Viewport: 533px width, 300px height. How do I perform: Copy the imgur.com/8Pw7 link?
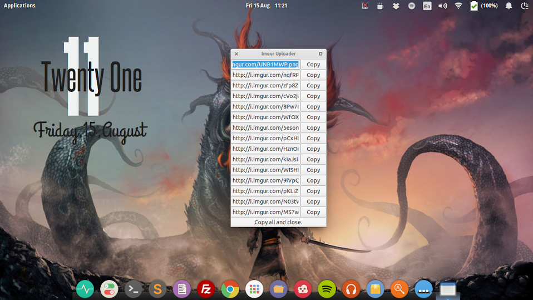[313, 106]
